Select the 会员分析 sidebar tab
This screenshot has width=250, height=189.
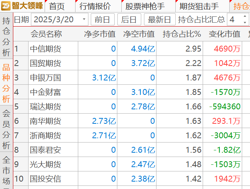6,129
